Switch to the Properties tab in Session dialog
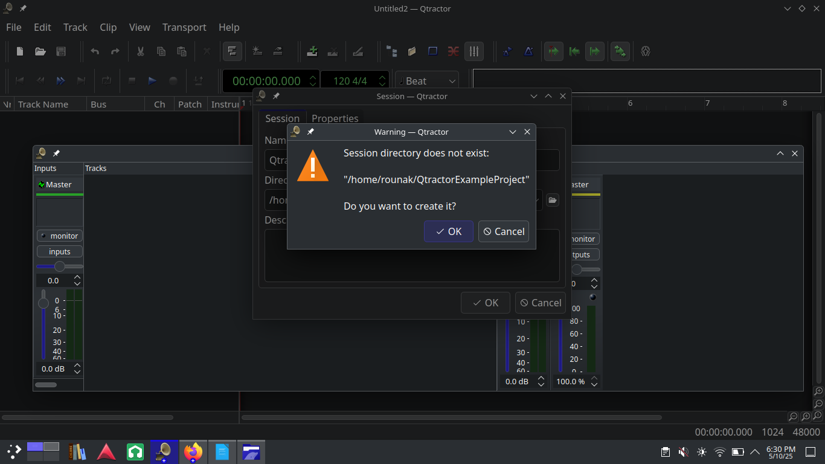Screen dimensions: 825x464 point(335,118)
